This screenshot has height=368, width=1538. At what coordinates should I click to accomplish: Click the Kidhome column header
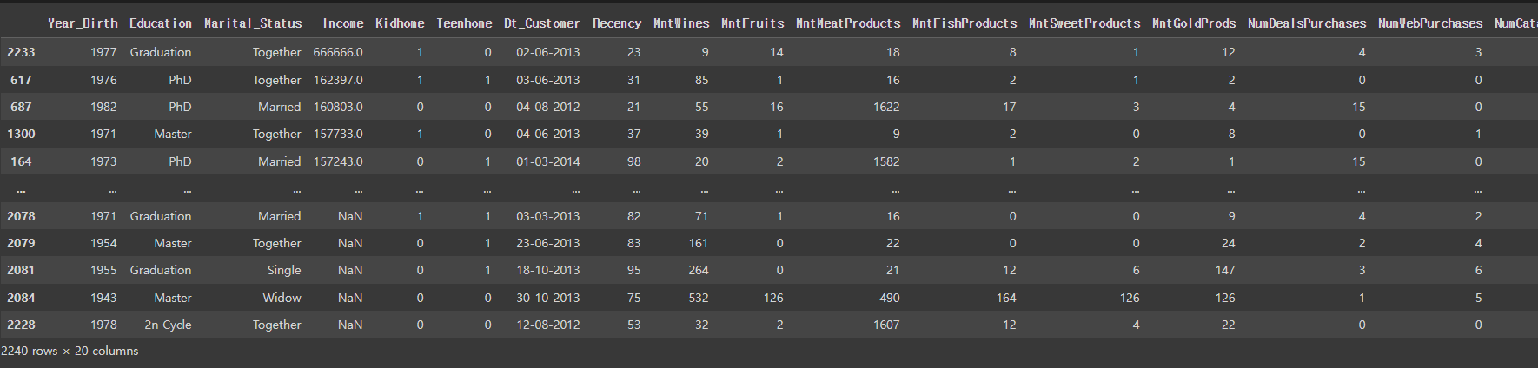pos(400,23)
